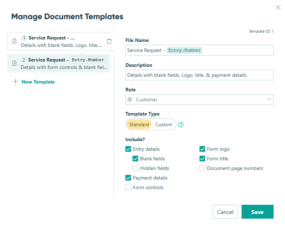
Task: Uncheck the Blank fields checkbox
Action: [135, 159]
